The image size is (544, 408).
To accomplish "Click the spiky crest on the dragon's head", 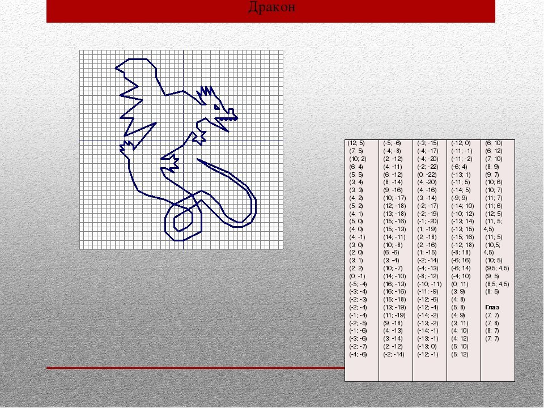I will click(205, 93).
